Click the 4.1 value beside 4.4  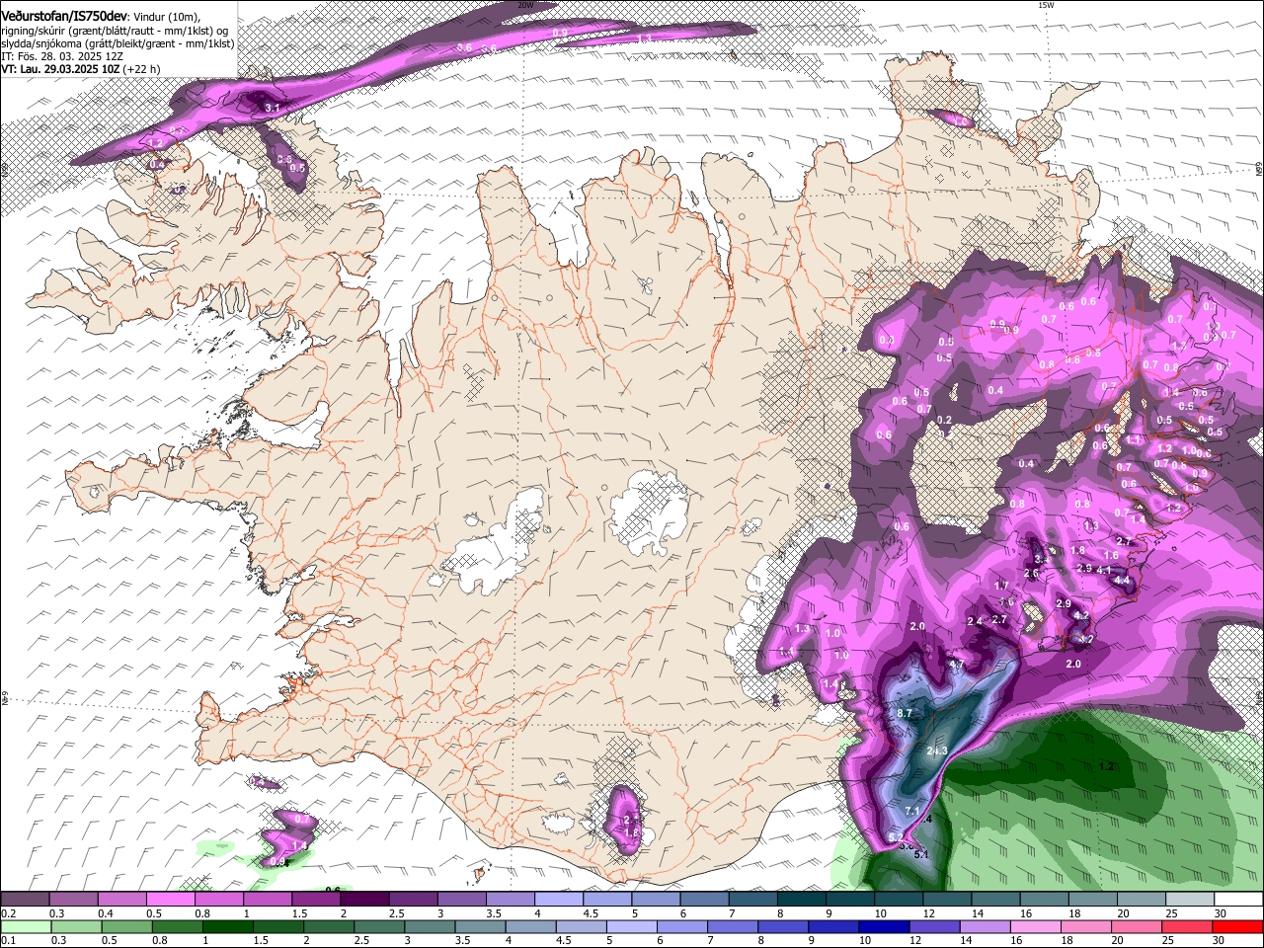1104,570
